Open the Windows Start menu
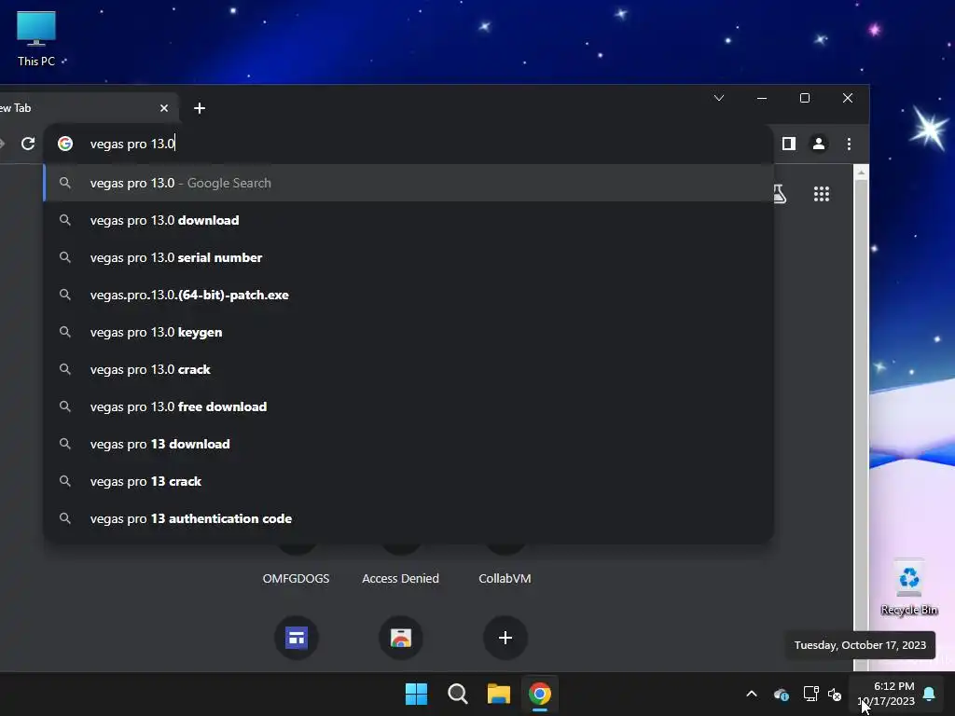 tap(417, 694)
